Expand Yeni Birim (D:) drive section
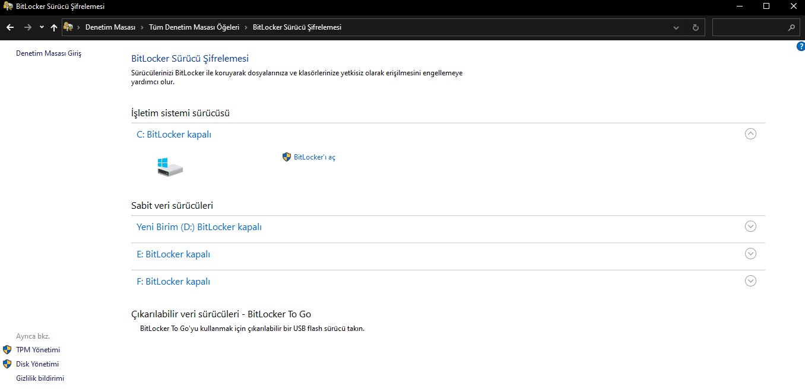 pyautogui.click(x=750, y=227)
